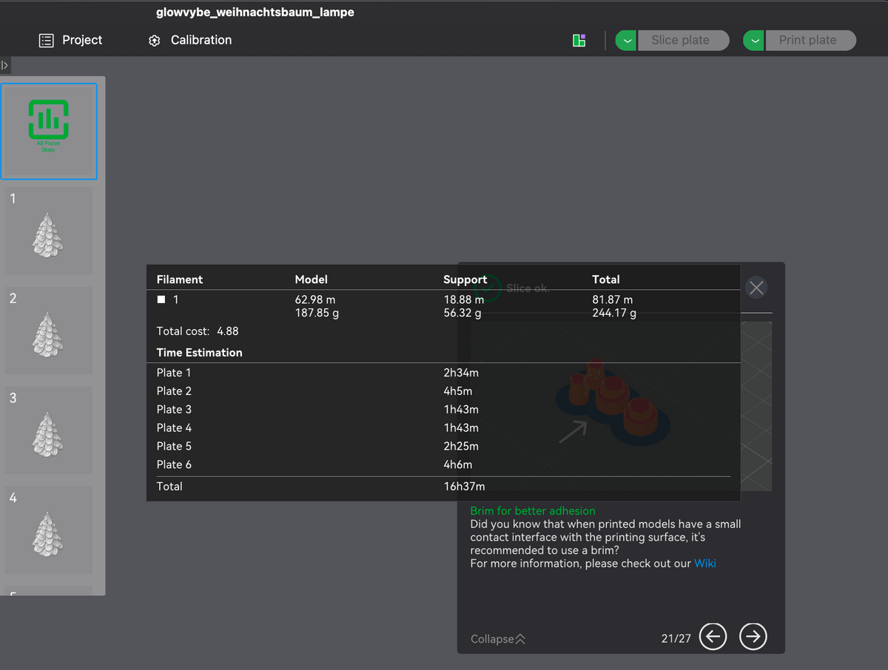Click the total time '16h37m'

tap(464, 487)
